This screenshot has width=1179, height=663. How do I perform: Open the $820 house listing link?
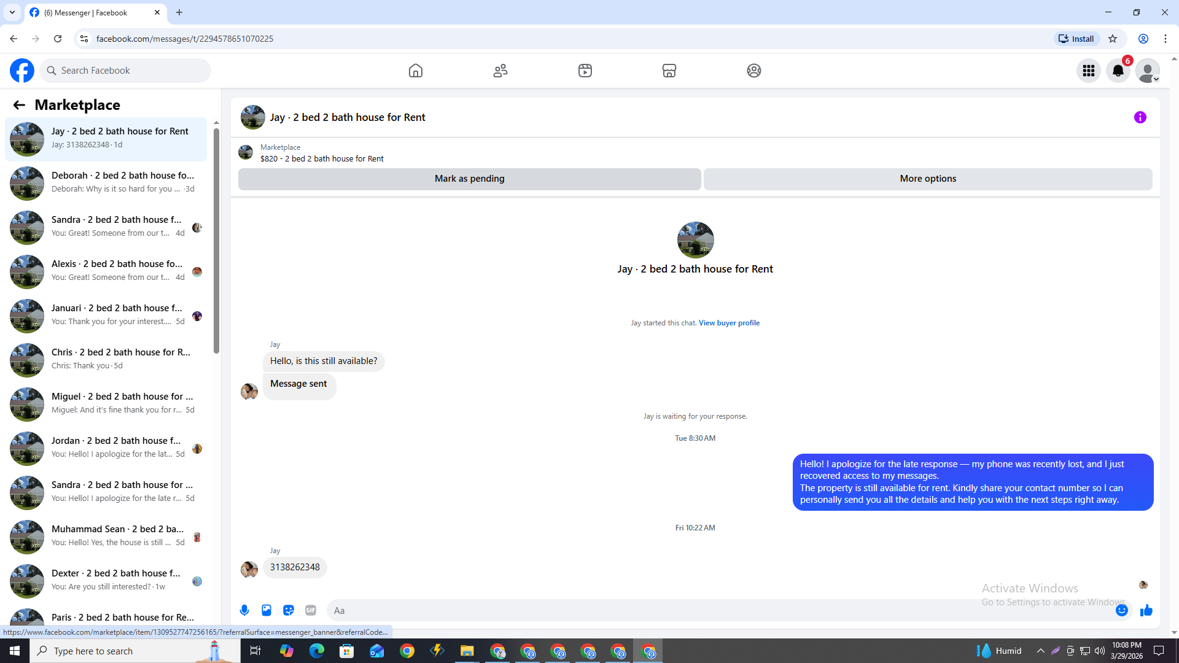(322, 158)
